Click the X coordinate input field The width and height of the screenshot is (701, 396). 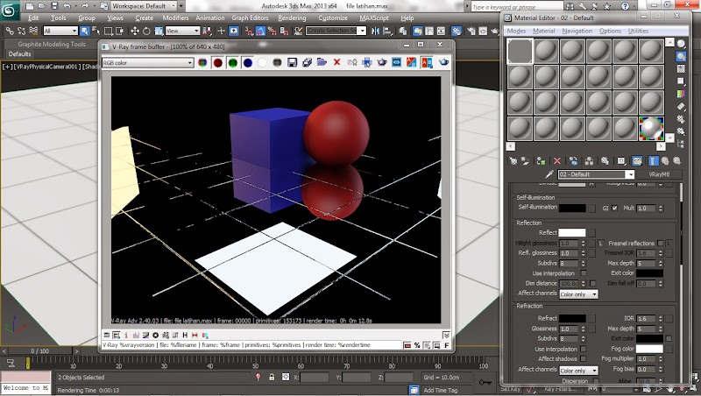tap(315, 378)
